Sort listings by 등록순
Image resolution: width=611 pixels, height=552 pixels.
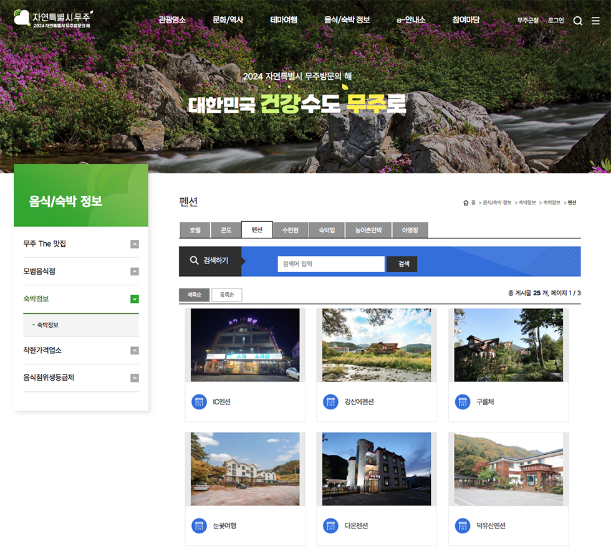pyautogui.click(x=227, y=295)
